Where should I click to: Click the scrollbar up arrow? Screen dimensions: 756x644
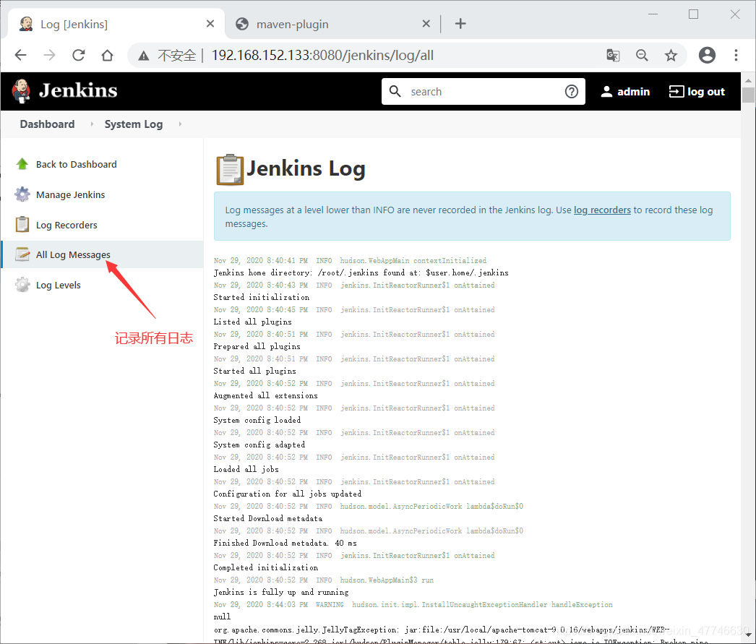pos(748,80)
